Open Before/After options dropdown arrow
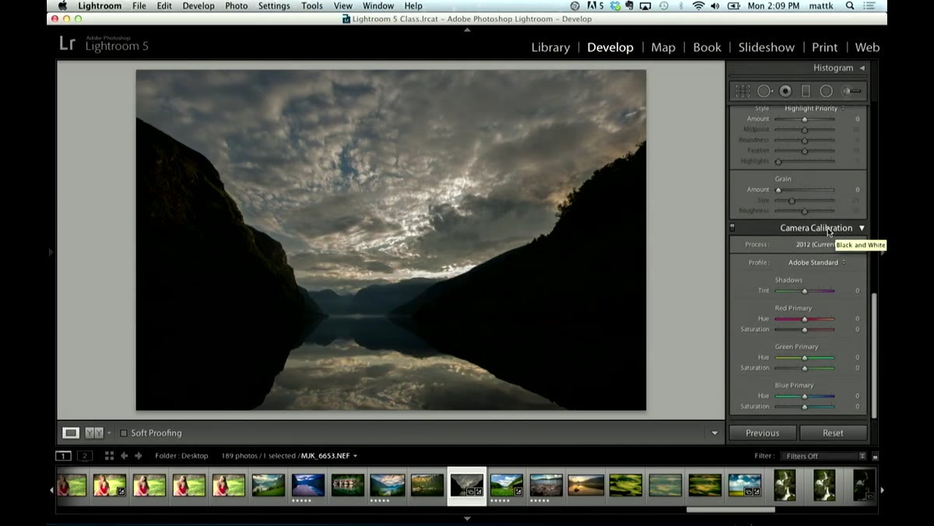The image size is (934, 526). click(x=109, y=433)
